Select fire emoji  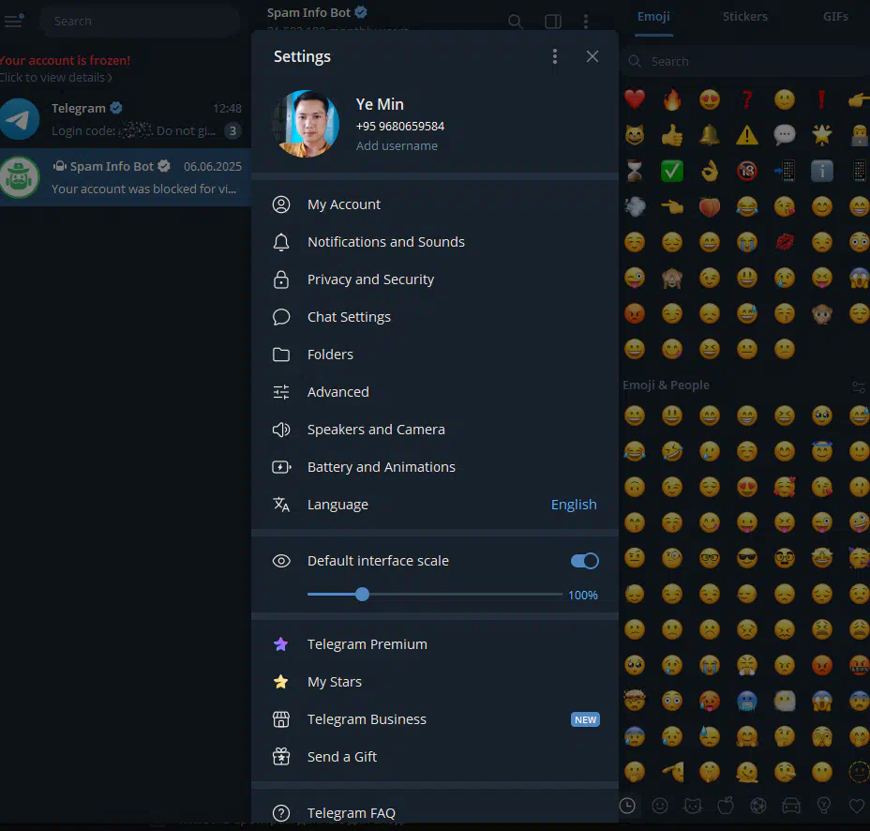672,99
